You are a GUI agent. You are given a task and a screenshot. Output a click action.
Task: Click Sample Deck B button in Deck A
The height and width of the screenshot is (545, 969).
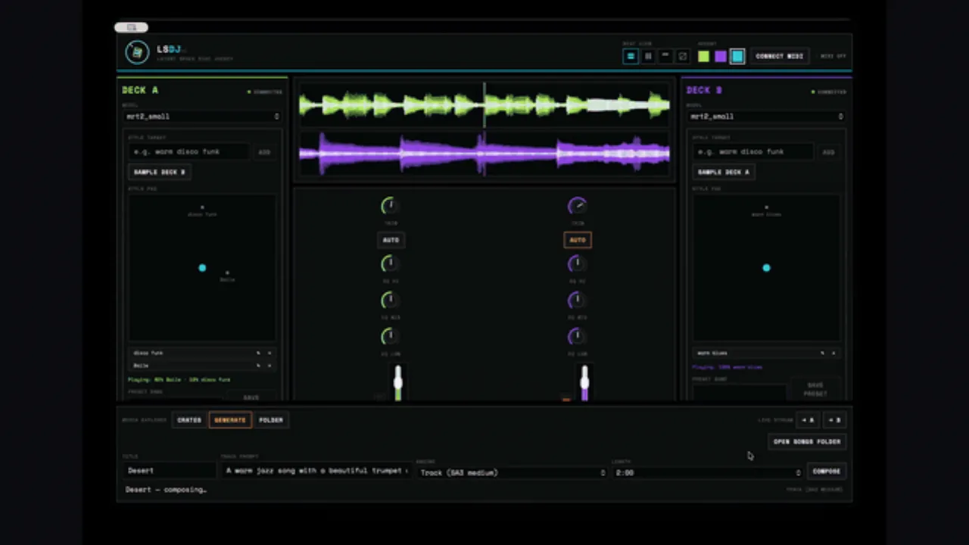tap(160, 172)
